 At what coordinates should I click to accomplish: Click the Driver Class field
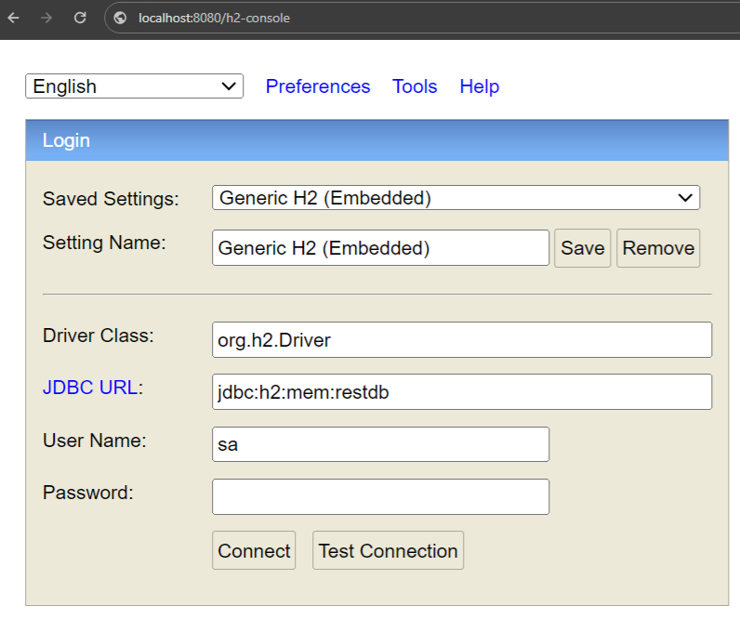point(461,340)
